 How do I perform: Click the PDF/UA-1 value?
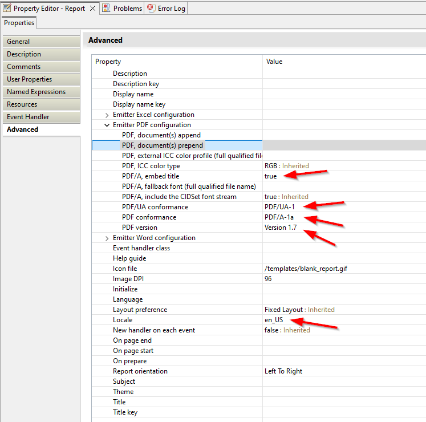pos(279,207)
